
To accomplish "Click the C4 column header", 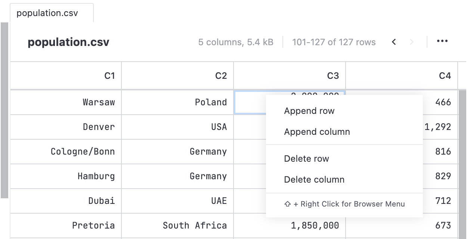I will 402,75.
